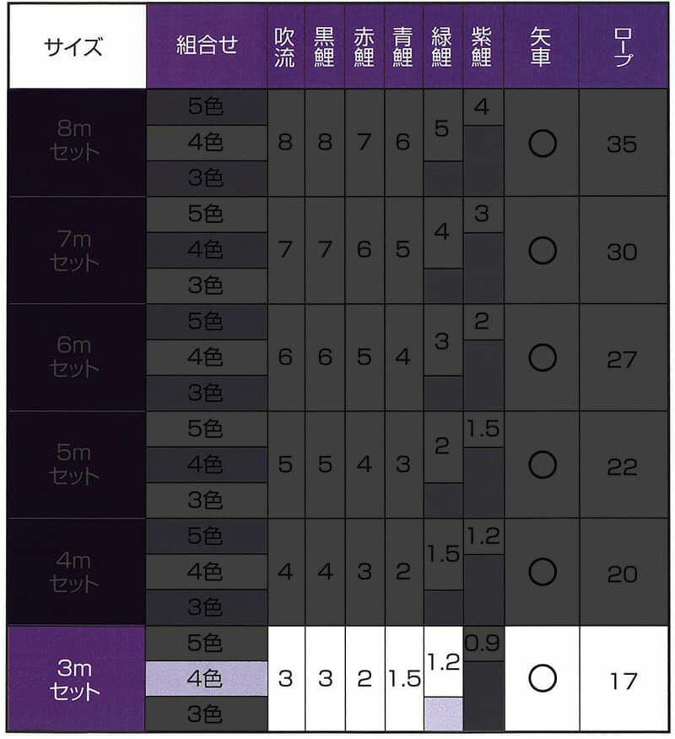Click the 0.9 value in 紫鯉 column

483,644
